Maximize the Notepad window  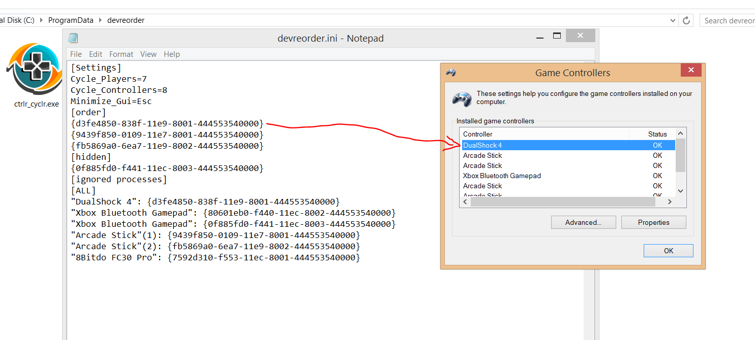coord(557,36)
